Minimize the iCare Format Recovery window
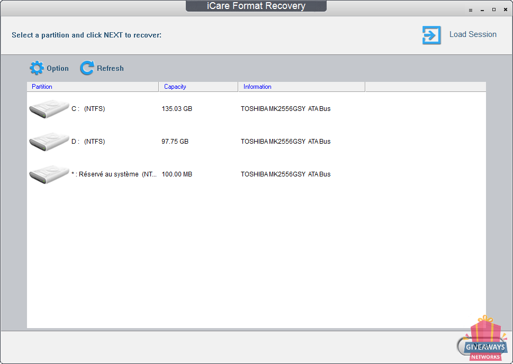Screen dimensions: 513x364 (482, 10)
